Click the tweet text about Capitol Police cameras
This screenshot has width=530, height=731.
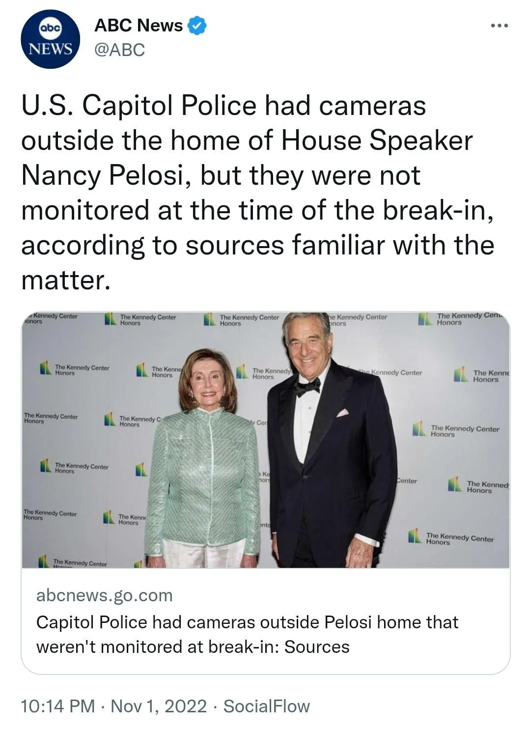257,193
